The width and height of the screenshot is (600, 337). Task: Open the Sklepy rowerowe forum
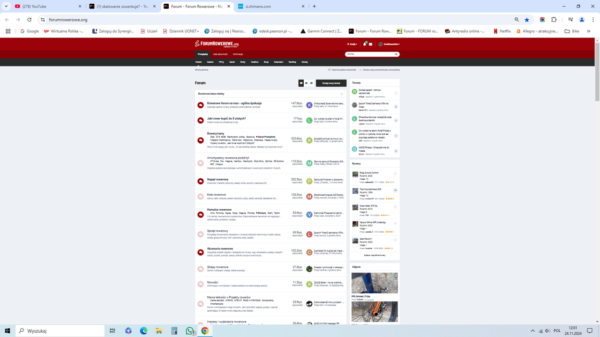[217, 267]
